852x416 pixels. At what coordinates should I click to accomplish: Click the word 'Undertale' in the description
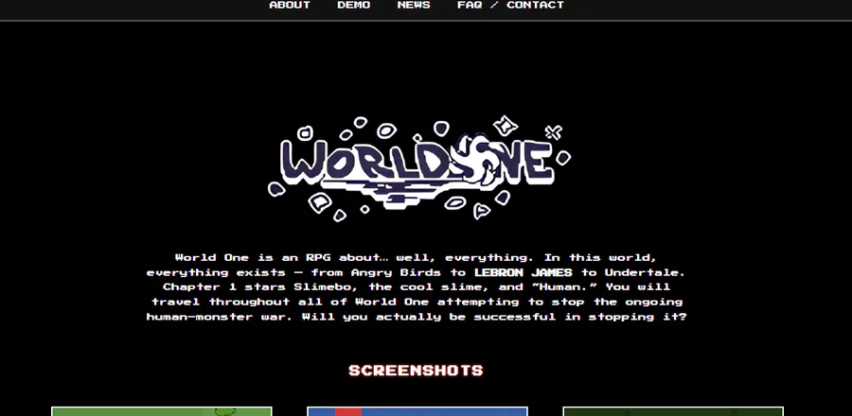click(x=643, y=272)
